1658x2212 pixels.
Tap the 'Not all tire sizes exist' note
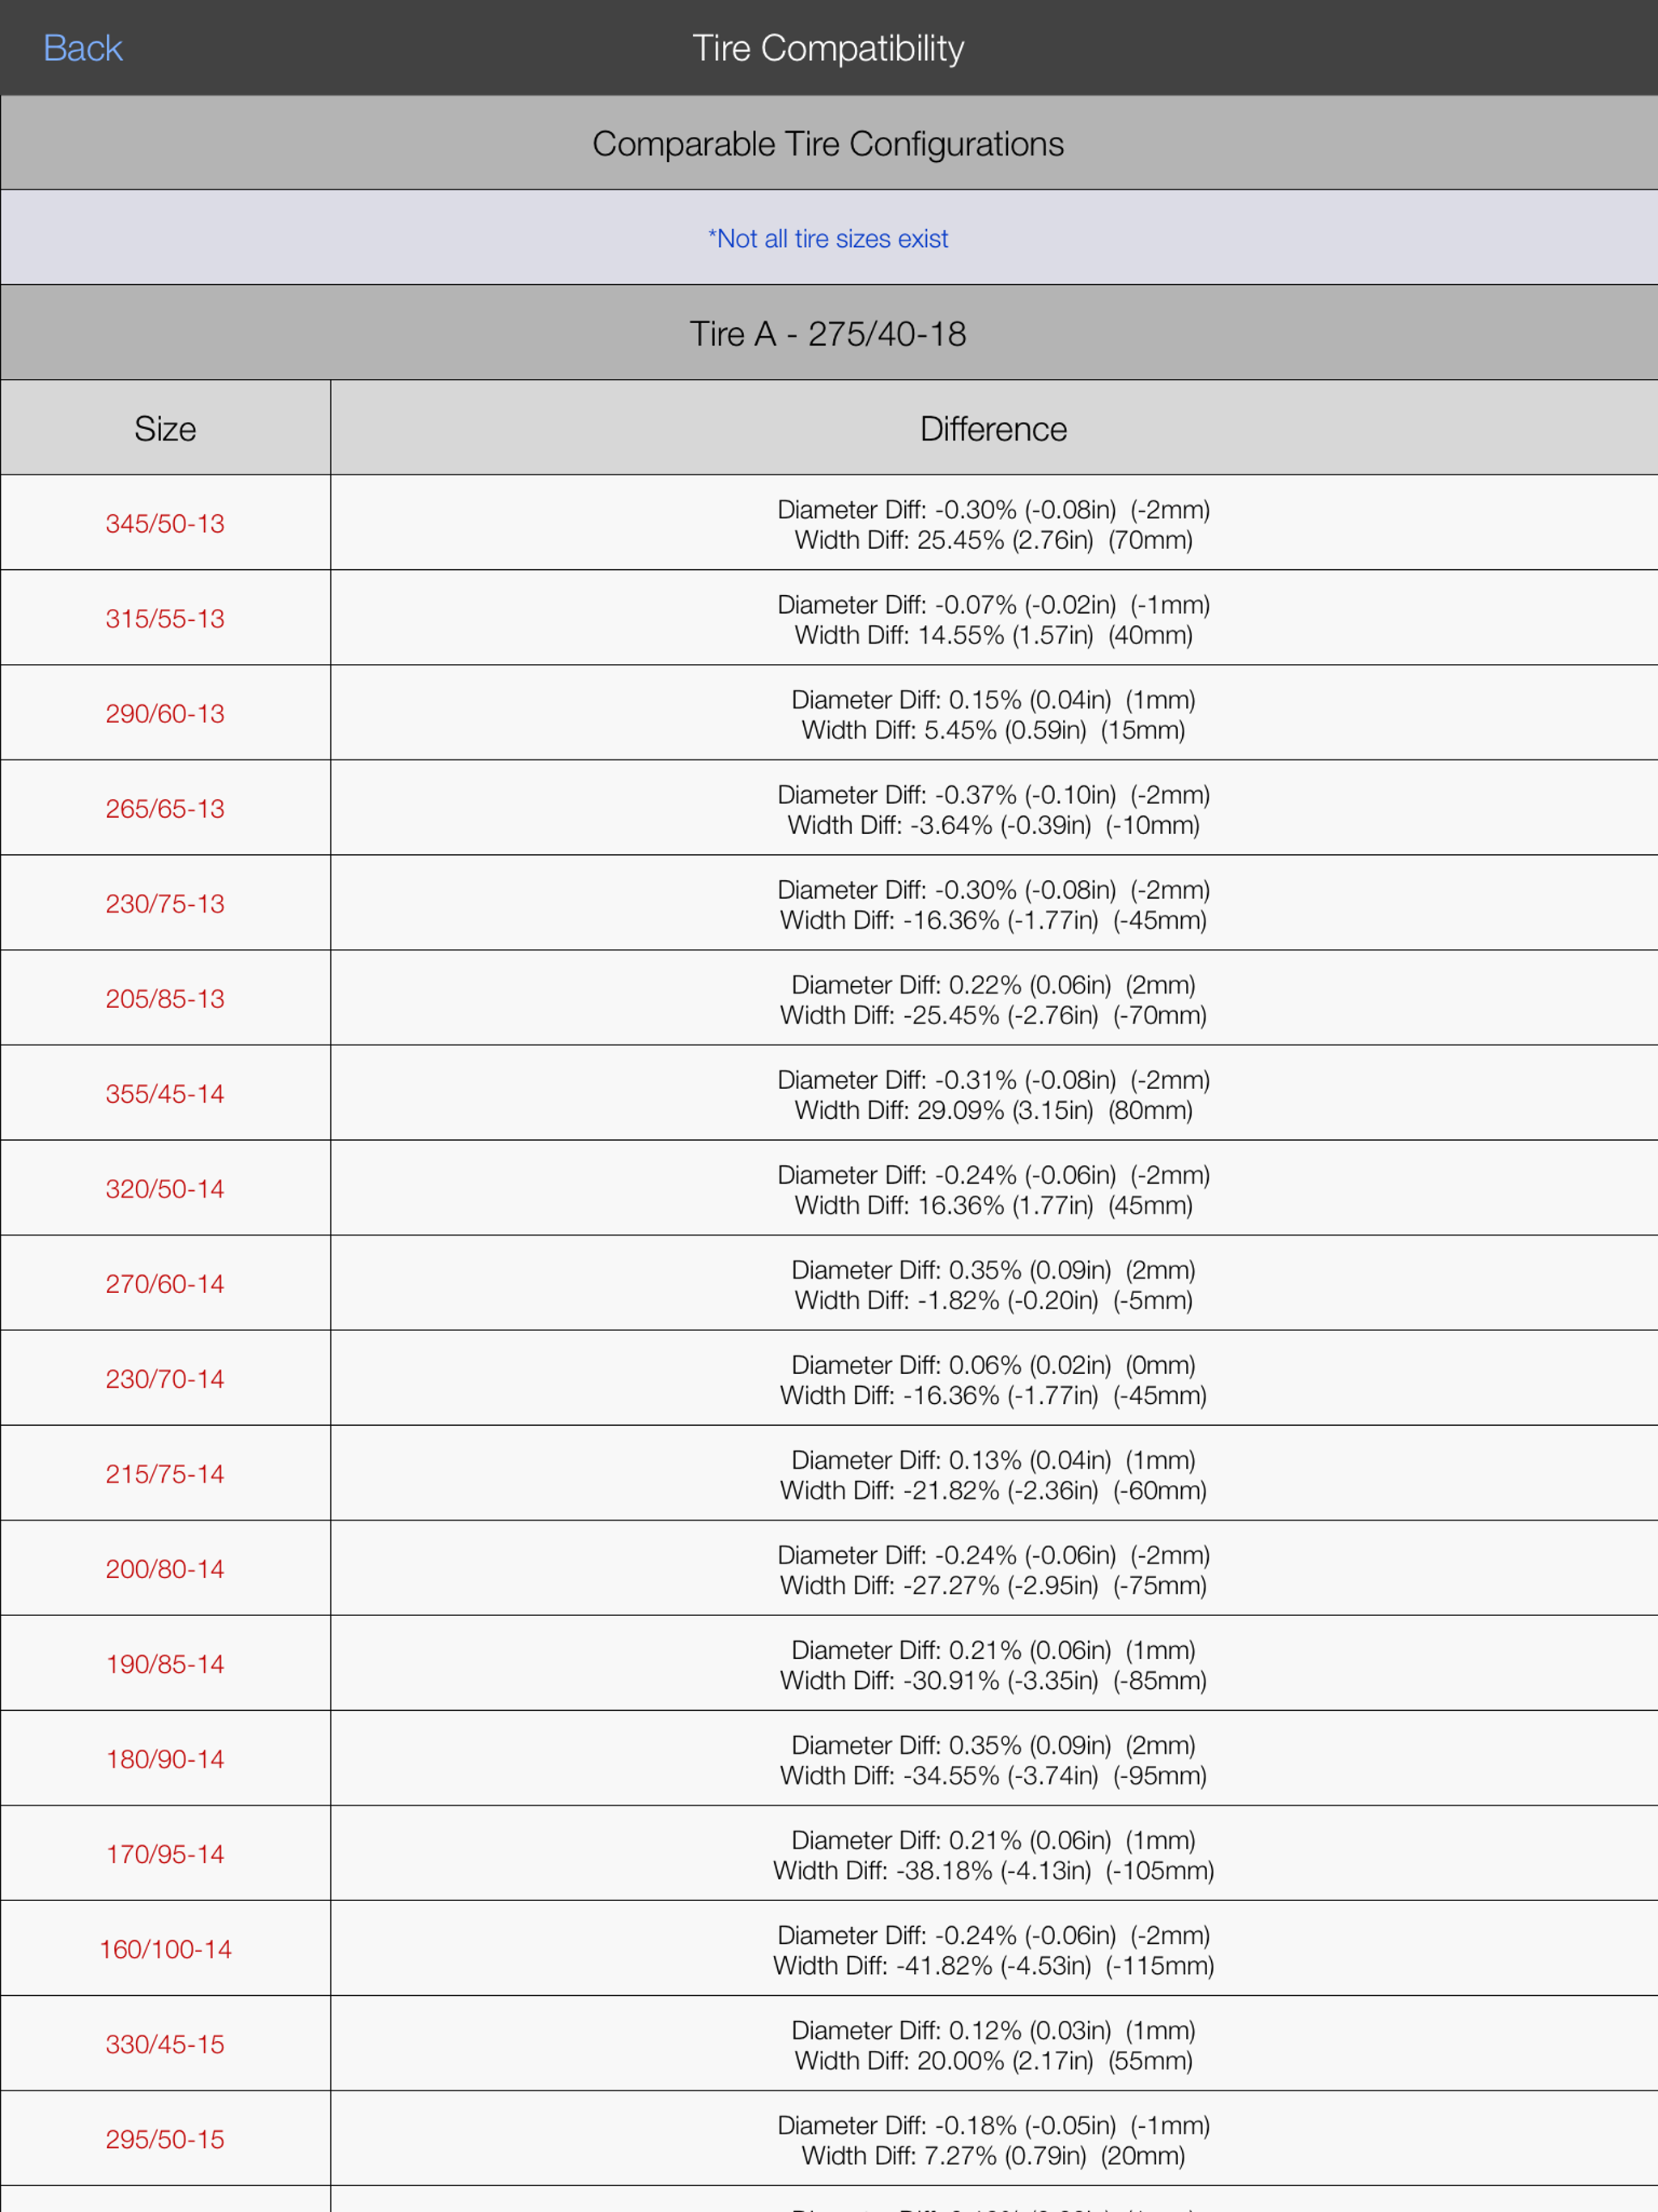[828, 238]
